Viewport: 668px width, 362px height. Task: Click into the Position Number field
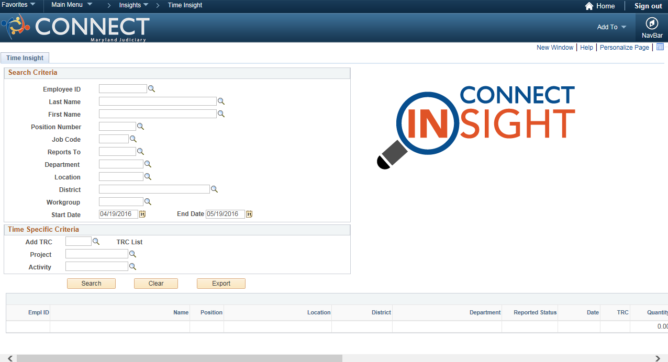click(x=117, y=127)
